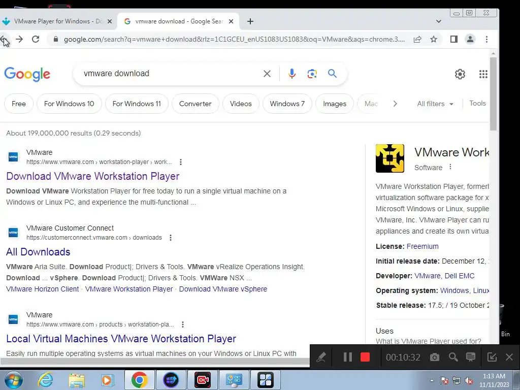The image size is (520, 390).
Task: Click the page vertical scrollbar thumb
Action: (x=493, y=94)
